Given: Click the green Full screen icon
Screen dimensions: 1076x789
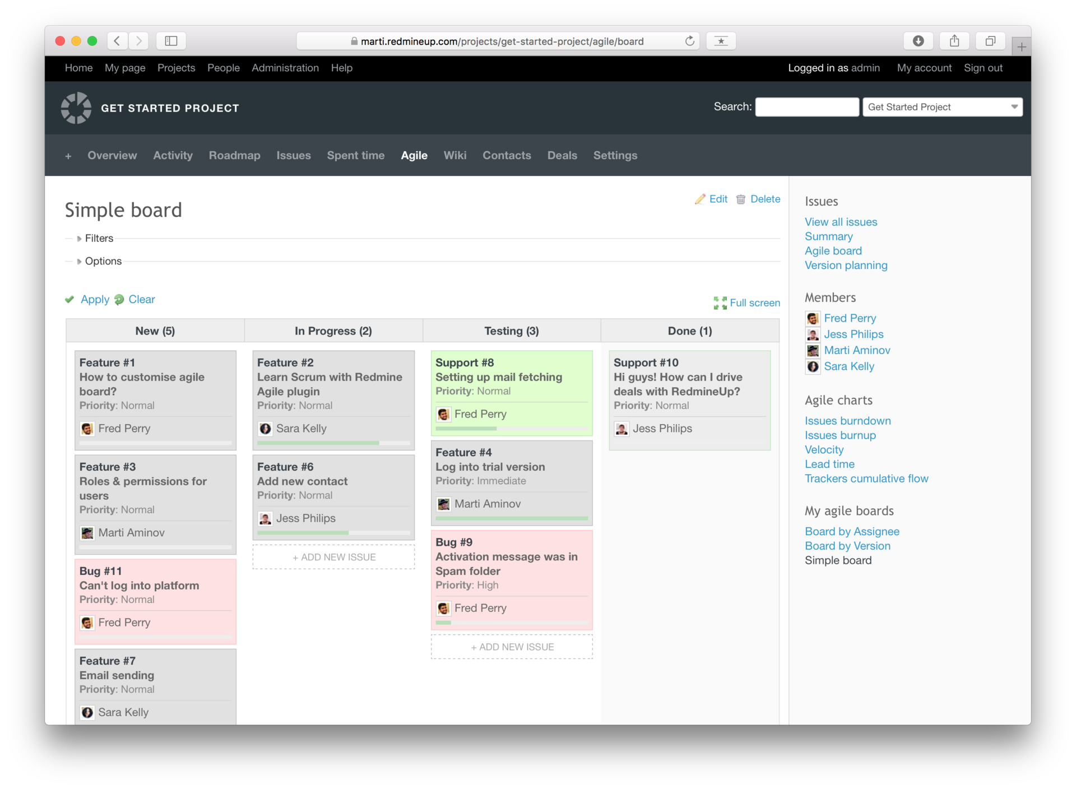Looking at the screenshot, I should click(x=720, y=303).
